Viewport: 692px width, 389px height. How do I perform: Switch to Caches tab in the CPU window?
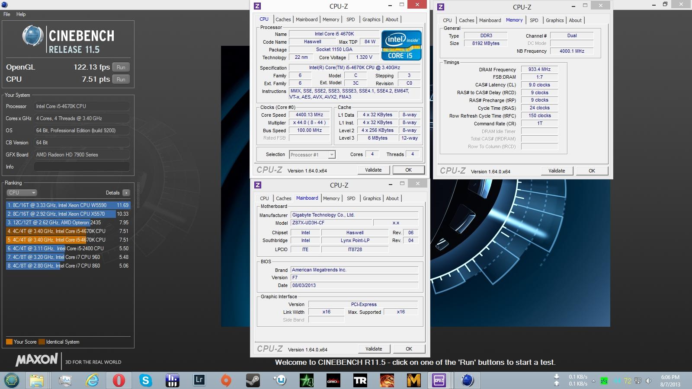(x=283, y=19)
